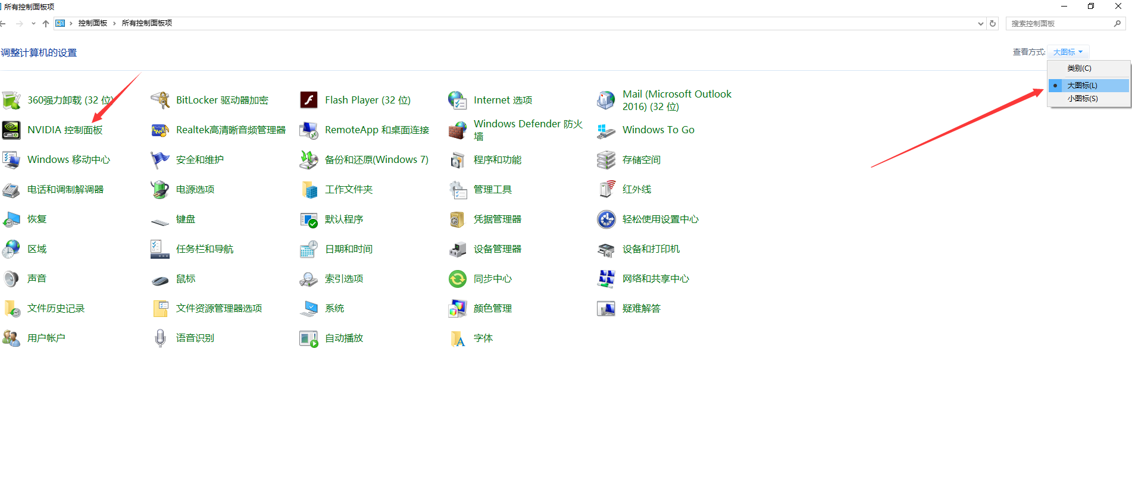The image size is (1132, 496).
Task: Click the 所有控制面板项 breadcrumb
Action: click(147, 23)
